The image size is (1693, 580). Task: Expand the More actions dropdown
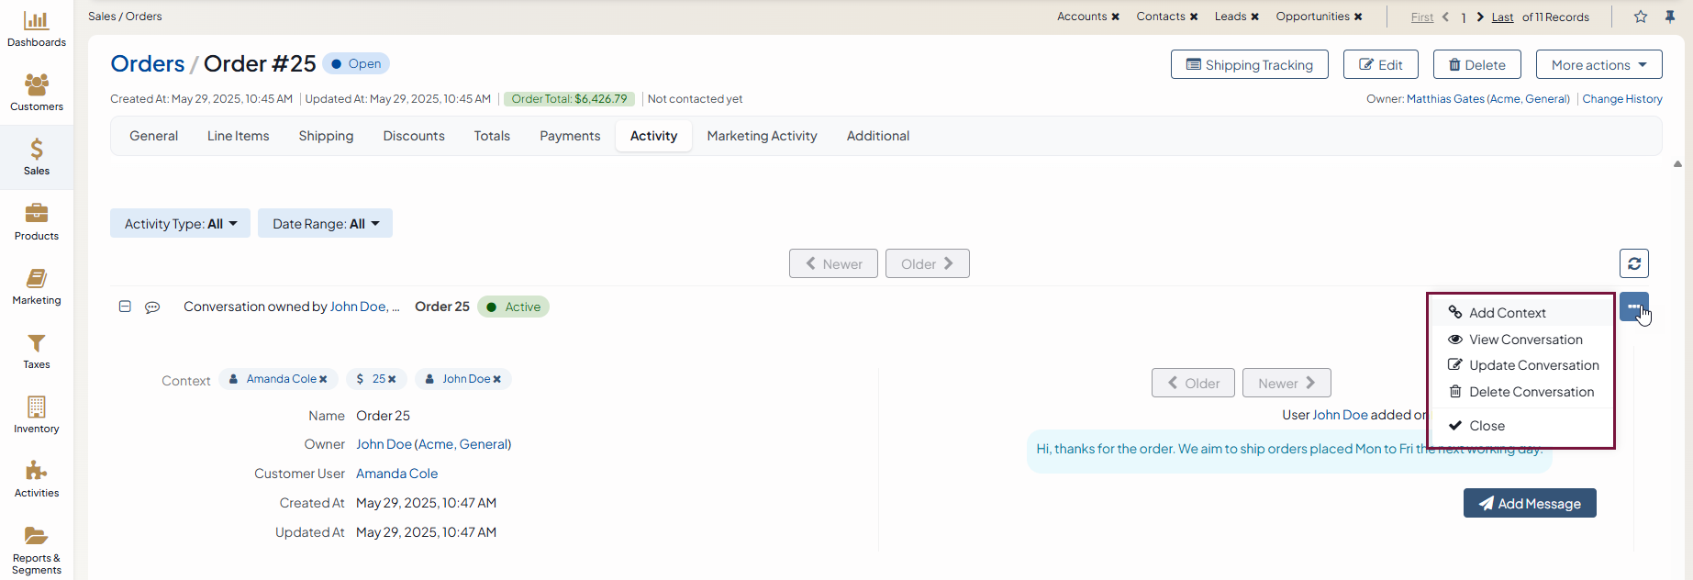(1598, 65)
